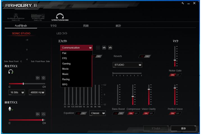The height and width of the screenshot is (134, 201).
Task: Toggle the Noise Gate switch
Action: click(x=175, y=75)
